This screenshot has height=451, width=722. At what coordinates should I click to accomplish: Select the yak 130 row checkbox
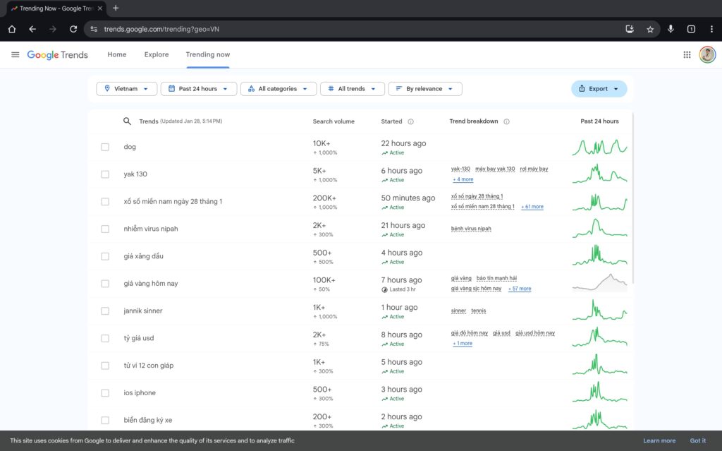click(105, 174)
